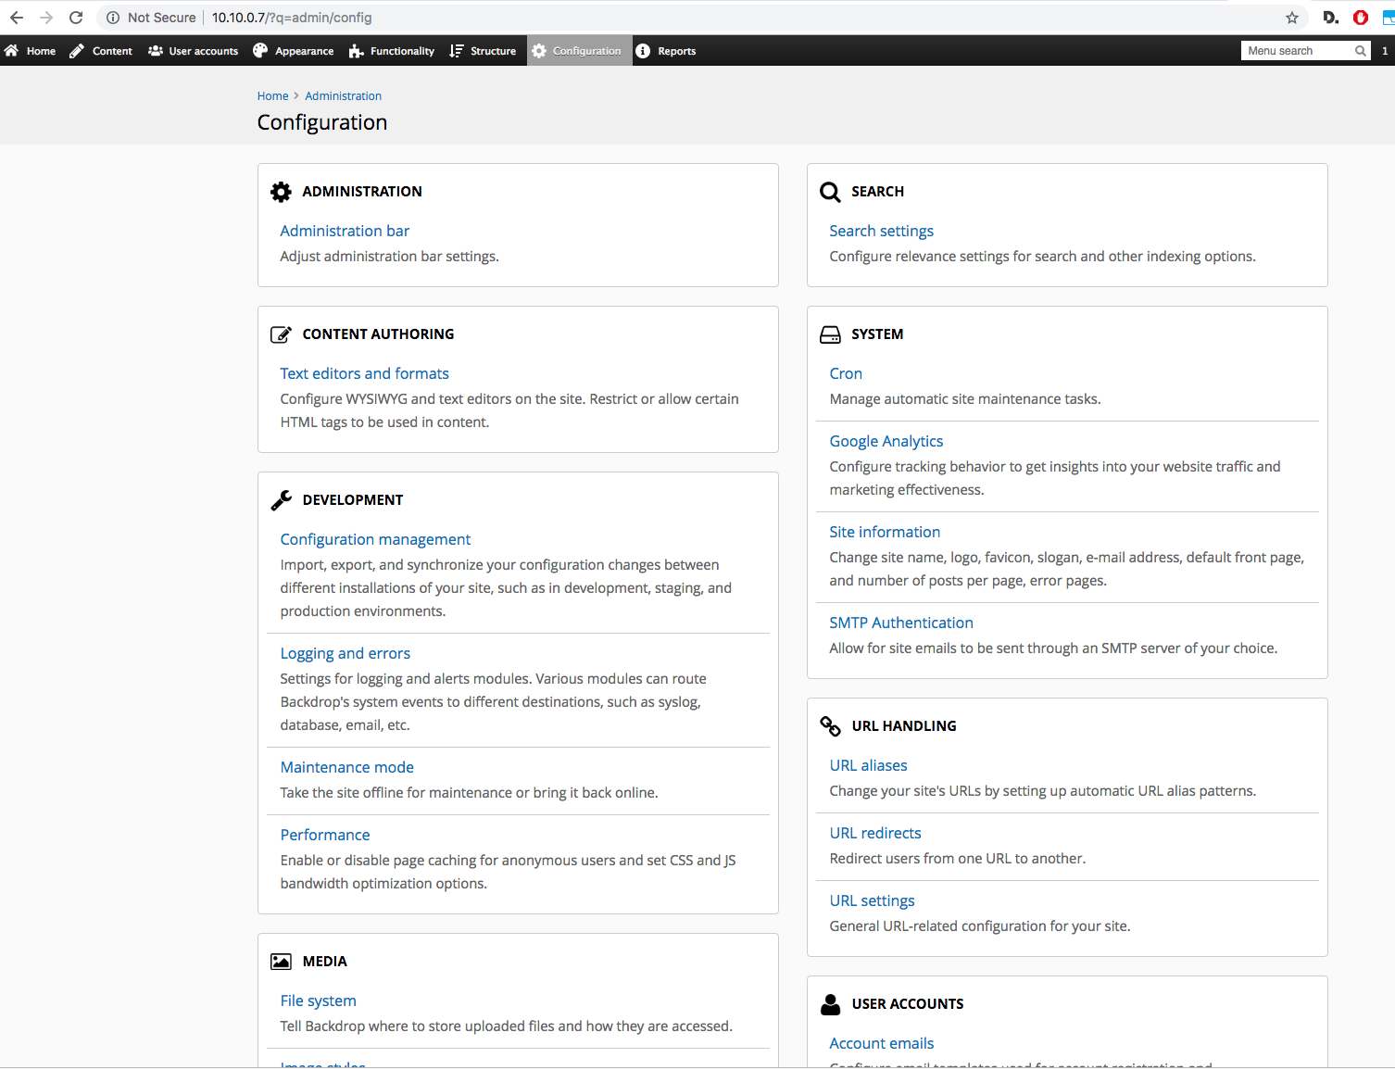This screenshot has width=1395, height=1070.
Task: Open Administration bar settings
Action: tap(345, 231)
